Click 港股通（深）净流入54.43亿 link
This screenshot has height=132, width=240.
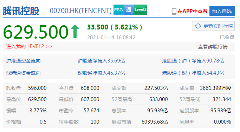(x=193, y=73)
